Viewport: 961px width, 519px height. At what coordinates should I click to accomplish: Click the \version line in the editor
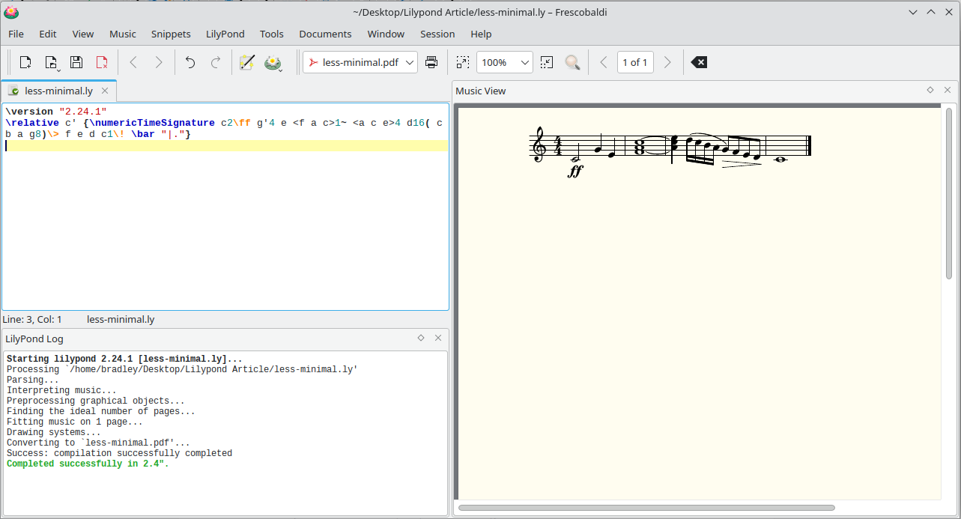pyautogui.click(x=56, y=112)
